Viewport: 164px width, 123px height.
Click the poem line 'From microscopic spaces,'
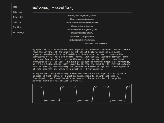[x=82, y=19]
